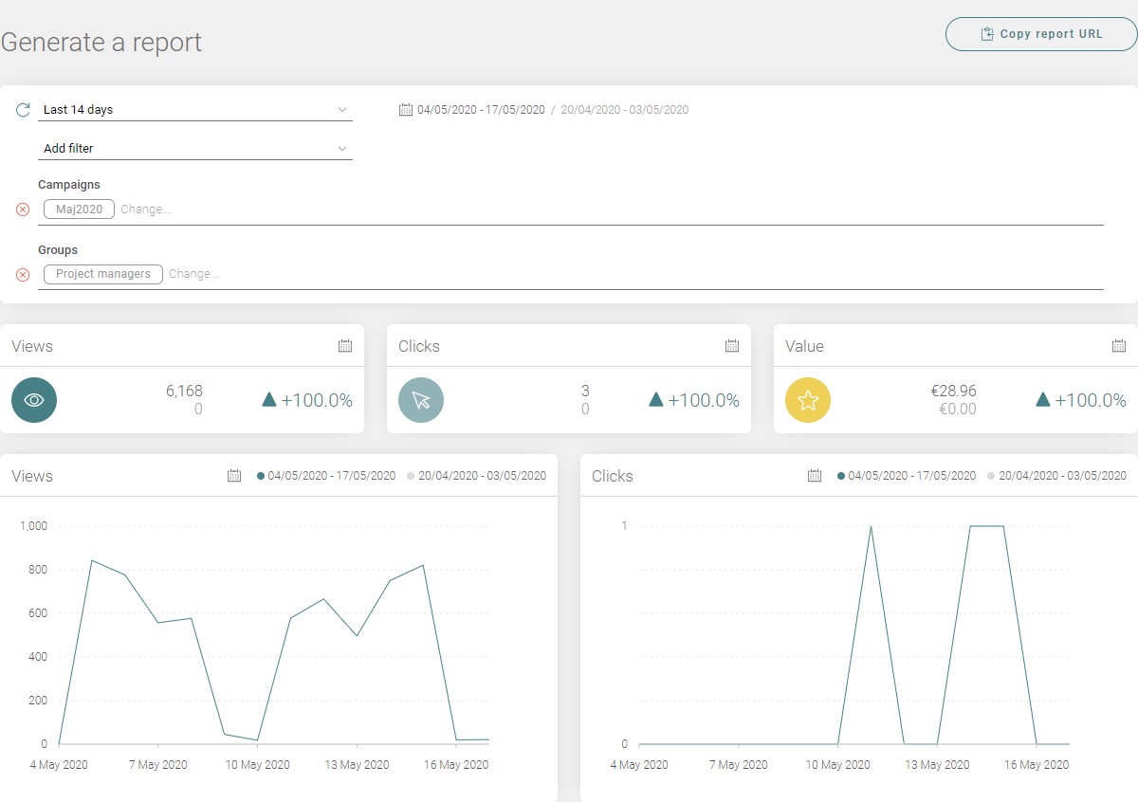The width and height of the screenshot is (1138, 802).
Task: Click 16 May 2020 label on Views chart
Action: click(x=456, y=765)
